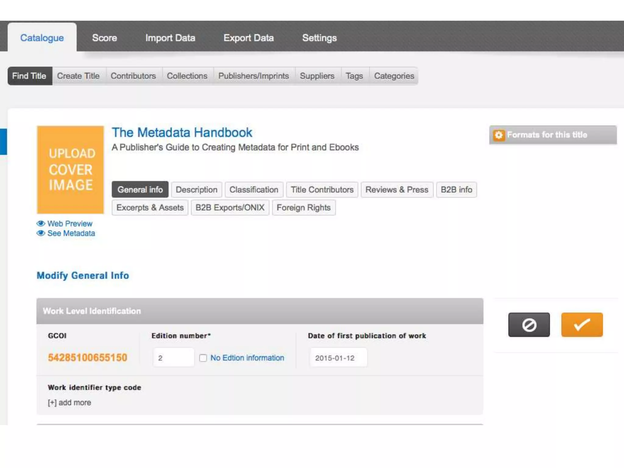
Task: Open the Settings main tab
Action: click(319, 38)
